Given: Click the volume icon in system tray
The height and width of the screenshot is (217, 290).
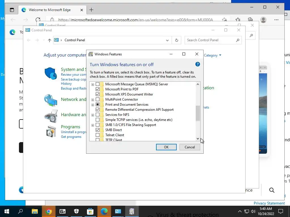Looking at the screenshot, I should tap(253, 211).
